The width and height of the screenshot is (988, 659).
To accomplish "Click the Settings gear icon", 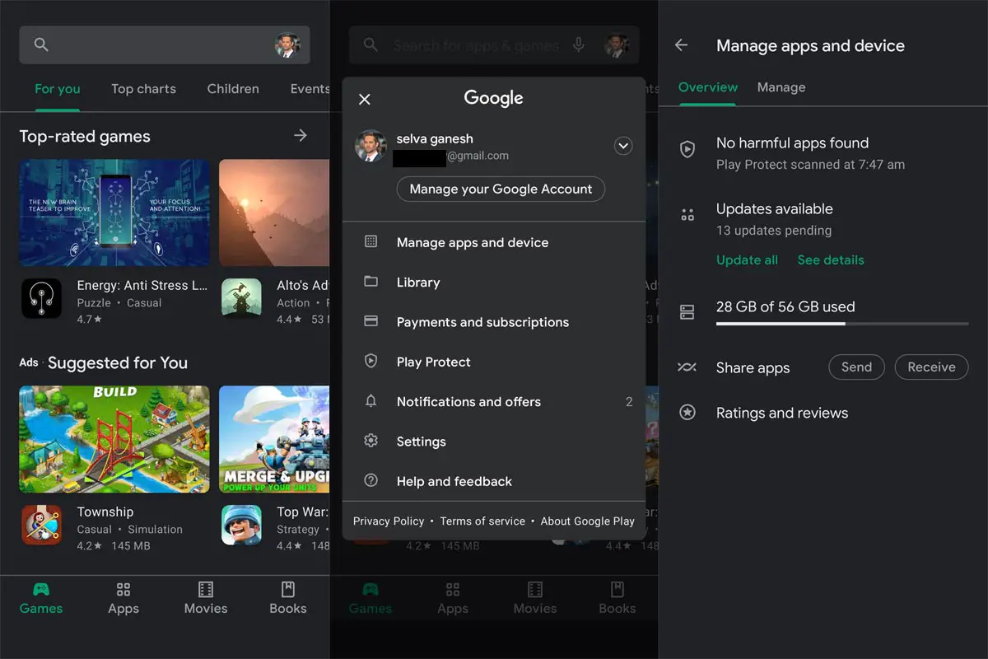I will point(370,441).
